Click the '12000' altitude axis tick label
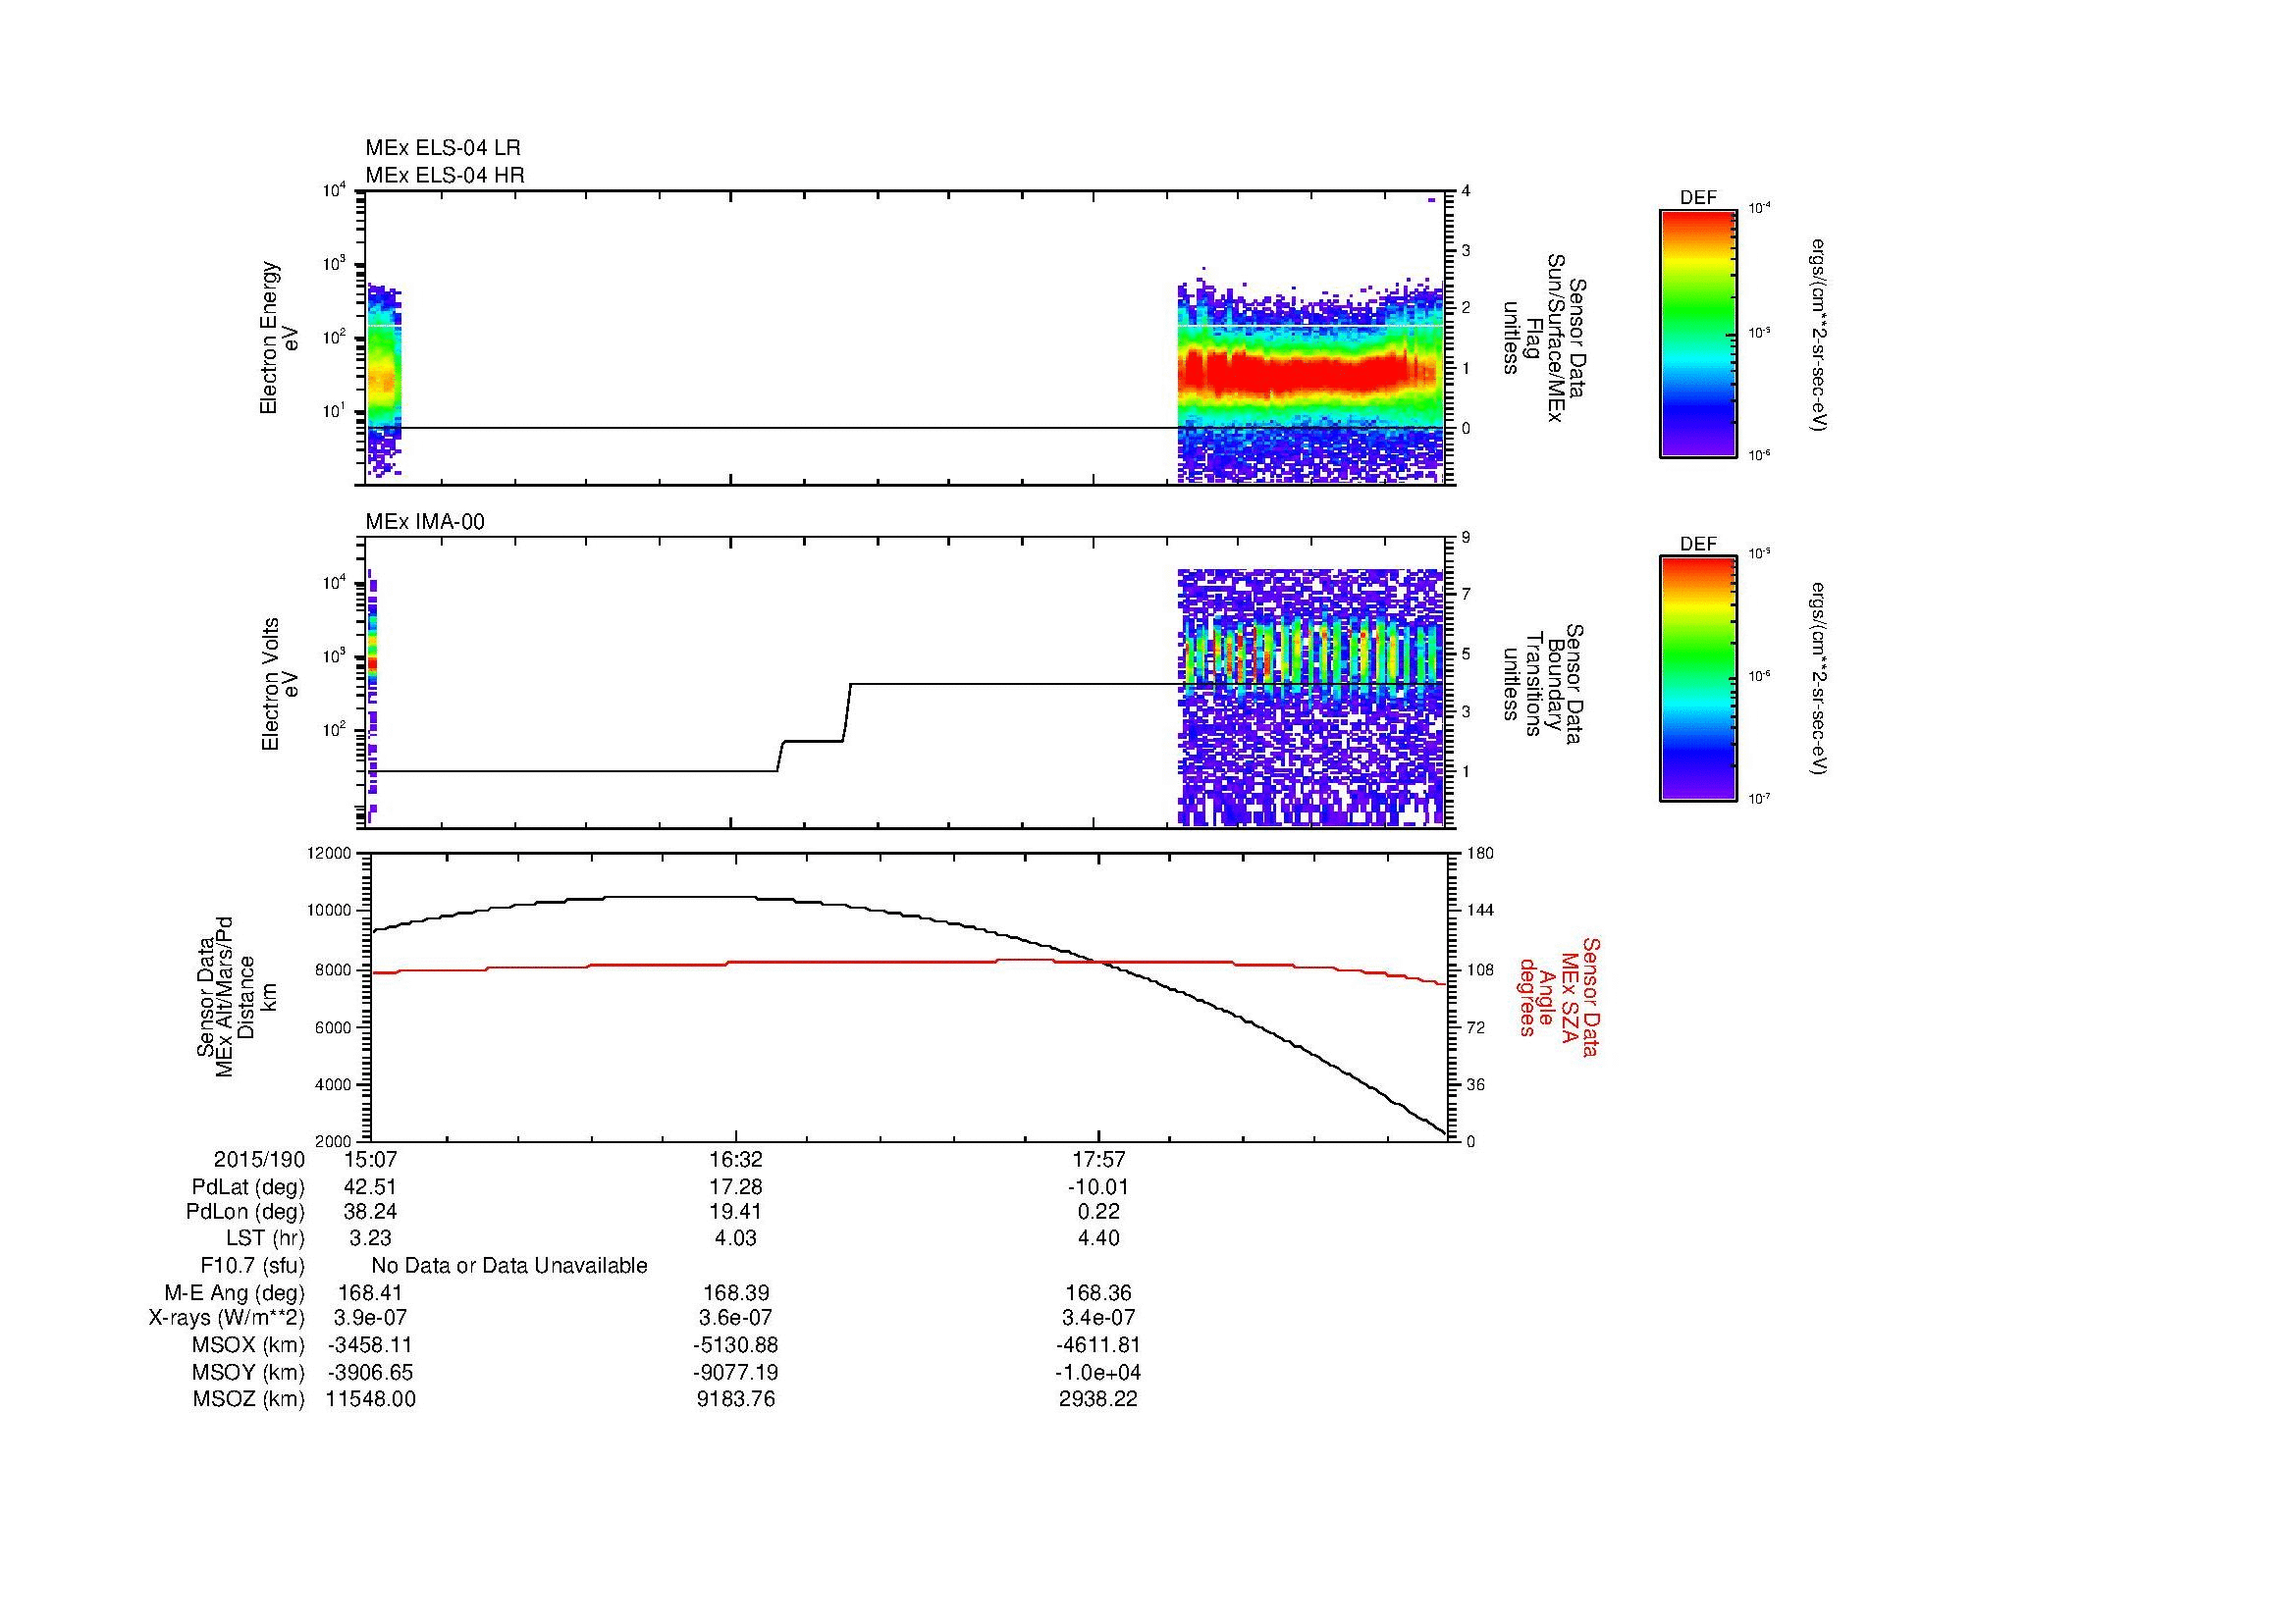The height and width of the screenshot is (1622, 2296). [331, 854]
